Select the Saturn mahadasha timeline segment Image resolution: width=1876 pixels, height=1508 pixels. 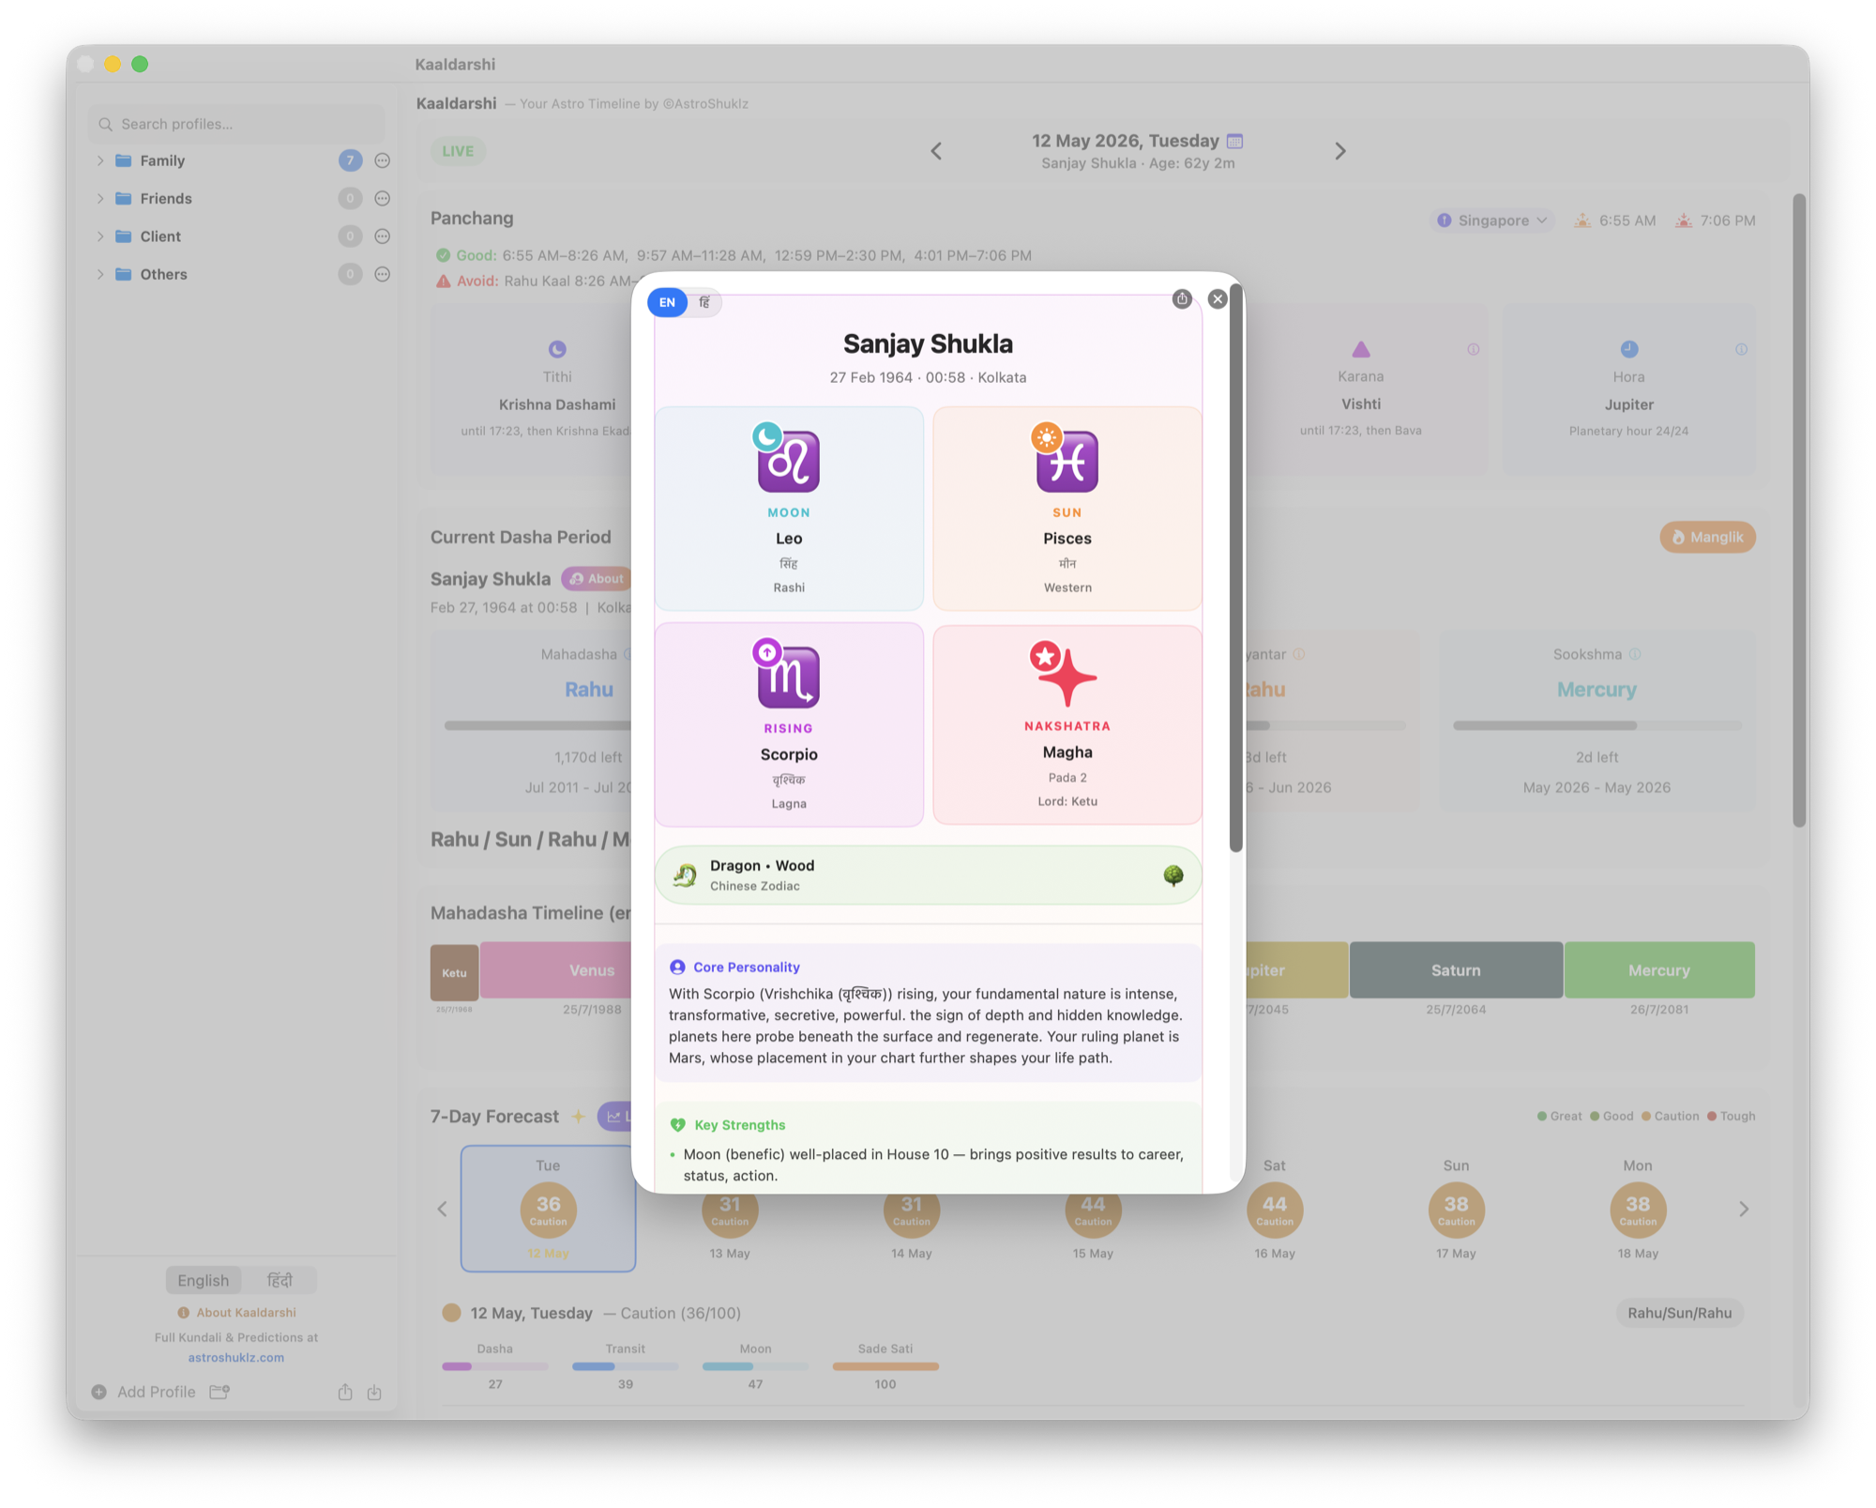(x=1456, y=970)
